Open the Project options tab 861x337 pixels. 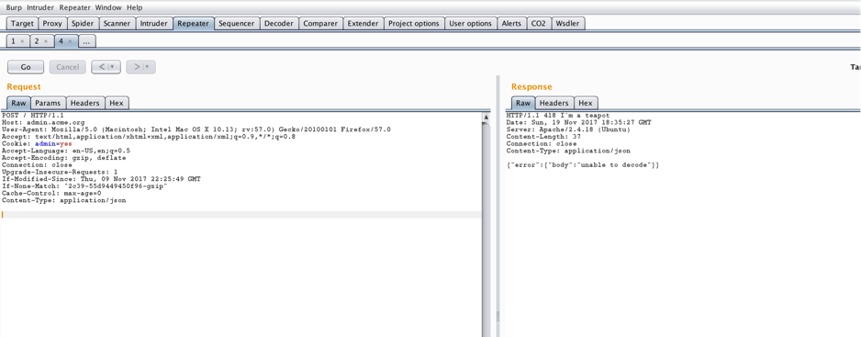(414, 24)
